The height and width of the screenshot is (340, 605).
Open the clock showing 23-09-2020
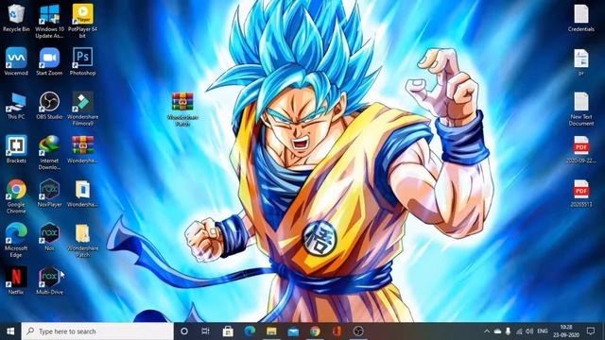point(566,331)
